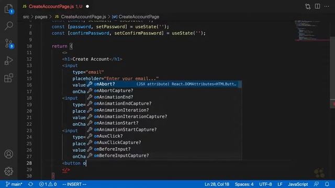335x188 pixels.
Task: Change encoding via UTF-8
Action: pyautogui.click(x=265, y=184)
